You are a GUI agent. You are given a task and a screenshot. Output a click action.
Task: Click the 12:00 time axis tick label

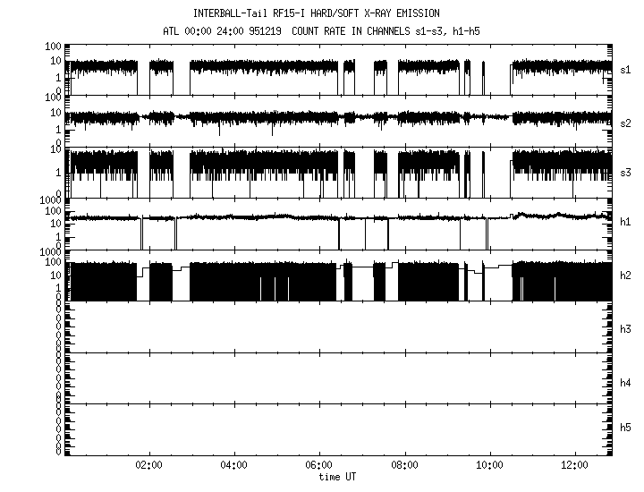(575, 466)
